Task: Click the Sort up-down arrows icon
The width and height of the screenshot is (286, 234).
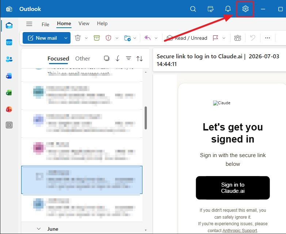Action: 140,59
